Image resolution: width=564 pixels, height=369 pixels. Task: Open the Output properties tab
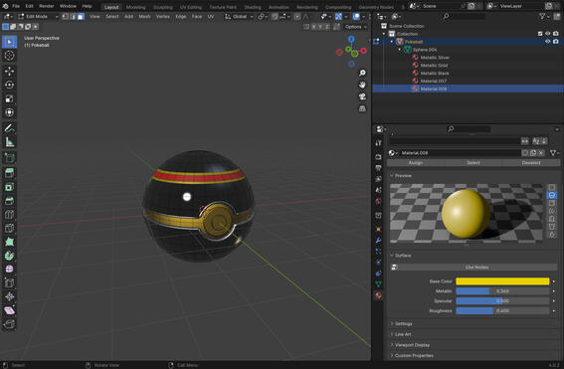tap(378, 168)
